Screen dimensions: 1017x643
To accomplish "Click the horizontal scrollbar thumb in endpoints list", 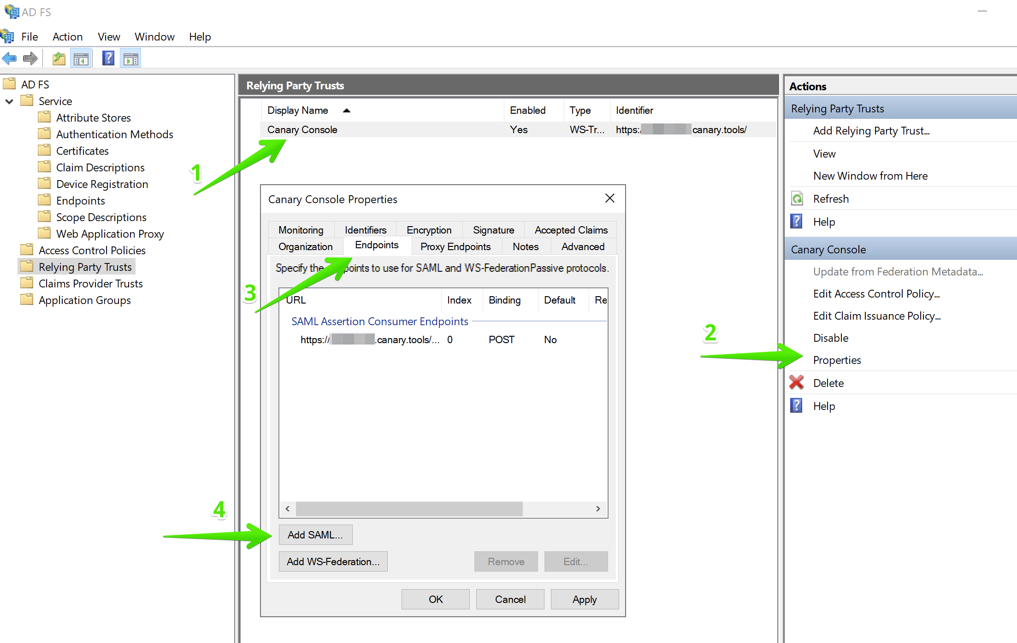I will click(x=409, y=509).
